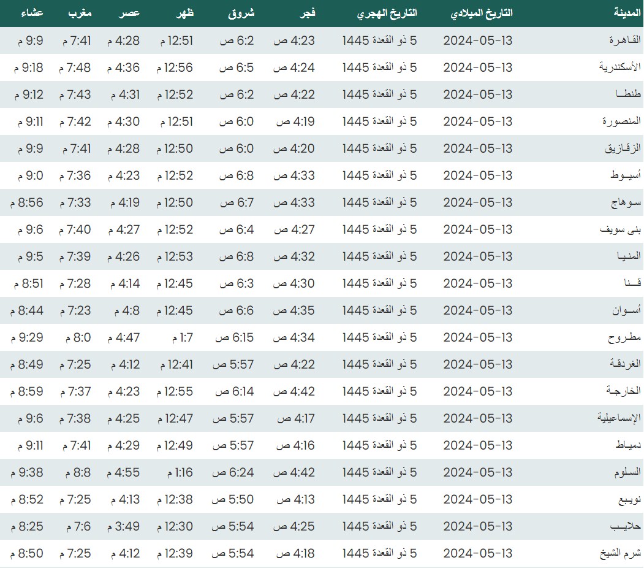Click the عصر column header

(129, 13)
